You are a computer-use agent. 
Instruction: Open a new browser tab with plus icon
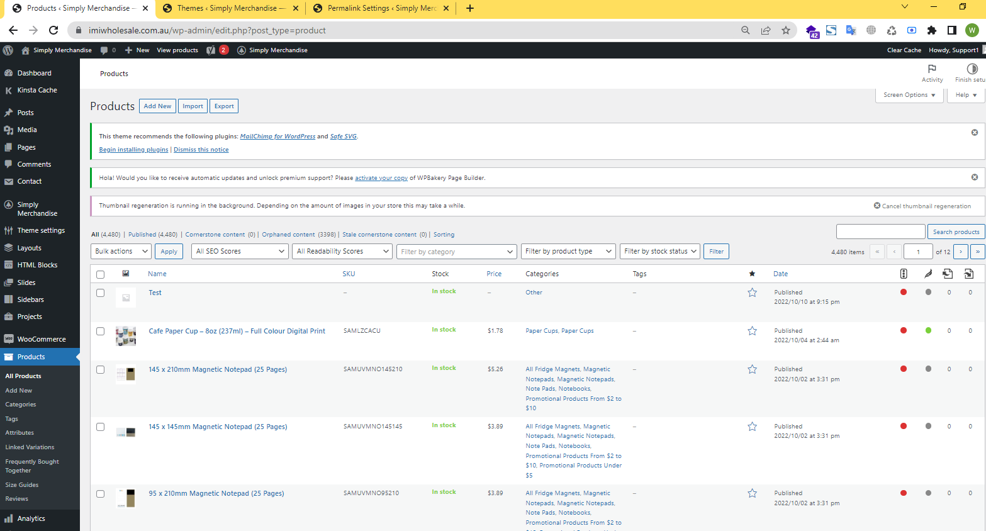tap(470, 8)
